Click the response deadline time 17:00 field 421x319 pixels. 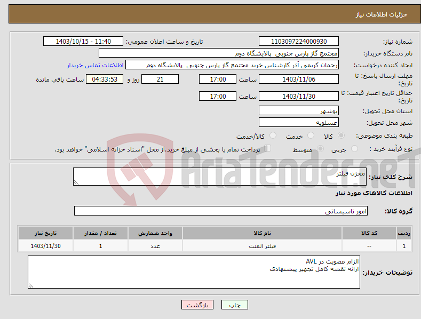pyautogui.click(x=218, y=79)
